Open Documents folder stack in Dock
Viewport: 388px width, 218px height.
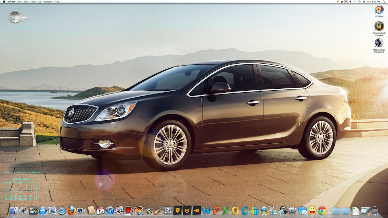(346, 211)
